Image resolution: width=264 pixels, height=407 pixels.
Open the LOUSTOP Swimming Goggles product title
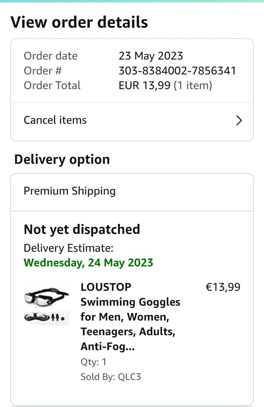[130, 317]
